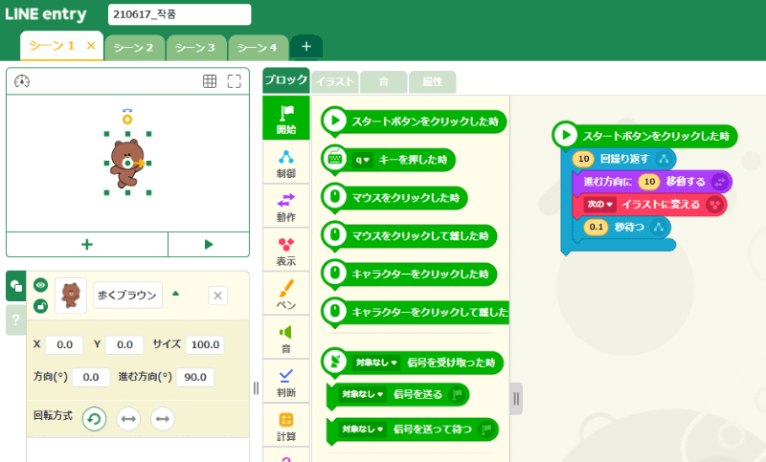Open the objects panel tab icon

(x=15, y=286)
